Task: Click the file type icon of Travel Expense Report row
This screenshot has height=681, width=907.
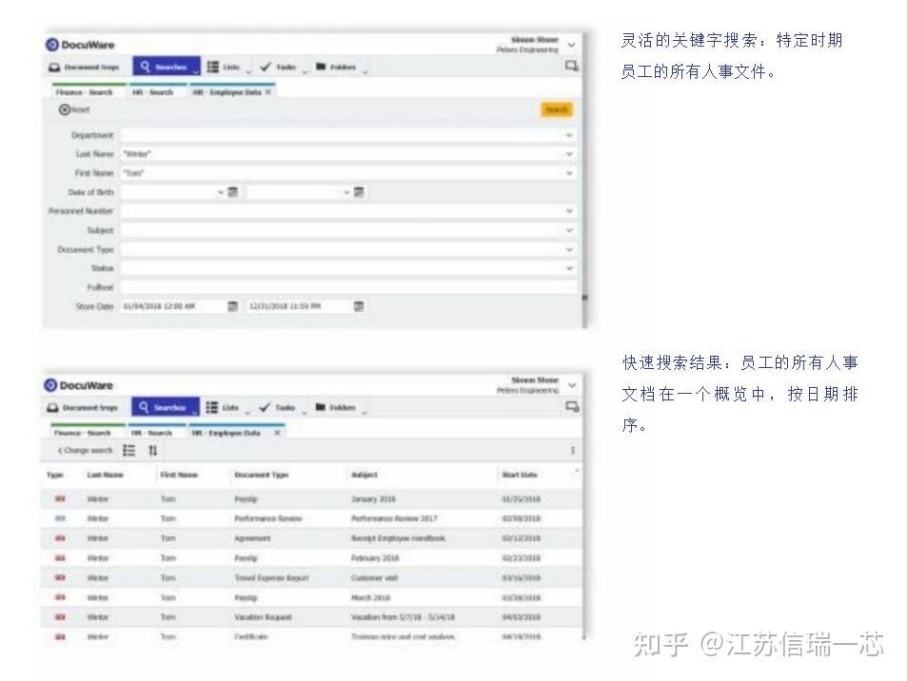Action: point(60,577)
